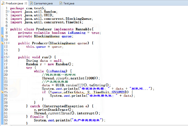Click 'SECONDS' constant on line 25
Screen dimensions: 188x126
[118, 92]
